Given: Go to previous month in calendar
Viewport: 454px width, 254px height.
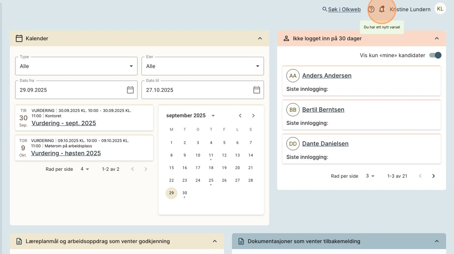Looking at the screenshot, I should [x=240, y=116].
